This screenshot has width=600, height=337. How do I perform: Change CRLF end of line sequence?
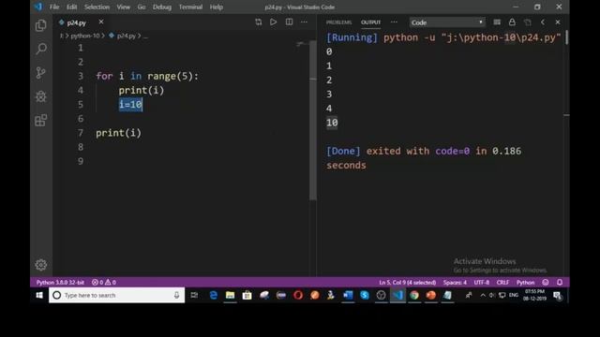click(502, 283)
